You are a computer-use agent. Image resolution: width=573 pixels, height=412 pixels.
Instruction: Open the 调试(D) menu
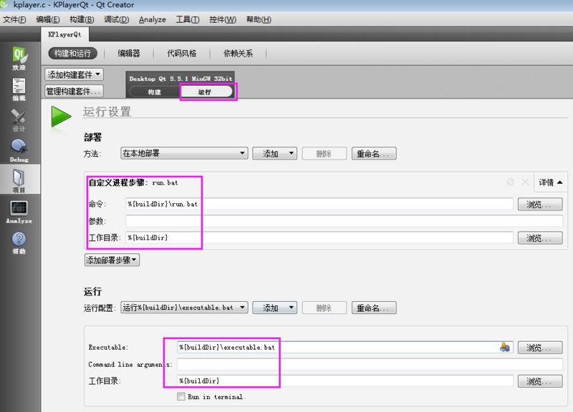pyautogui.click(x=117, y=20)
